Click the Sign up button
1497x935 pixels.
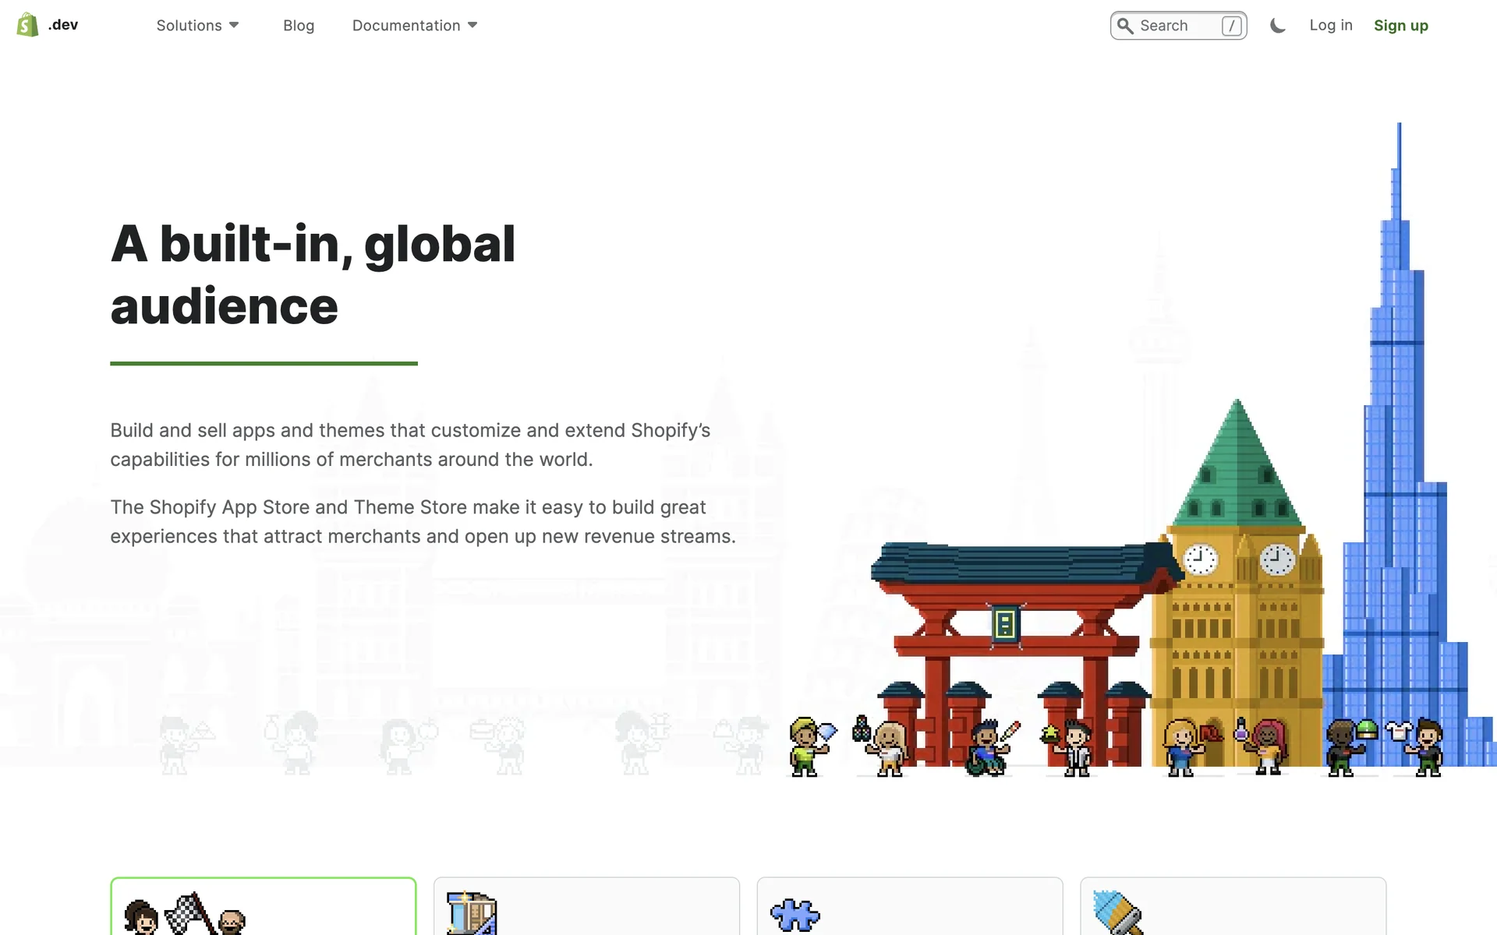point(1400,26)
